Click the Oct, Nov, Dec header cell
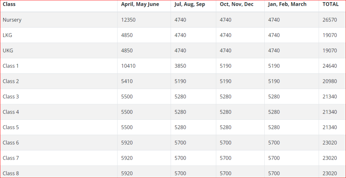 tap(237, 4)
